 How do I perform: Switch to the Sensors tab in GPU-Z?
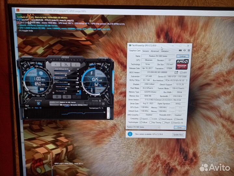click(x=146, y=51)
